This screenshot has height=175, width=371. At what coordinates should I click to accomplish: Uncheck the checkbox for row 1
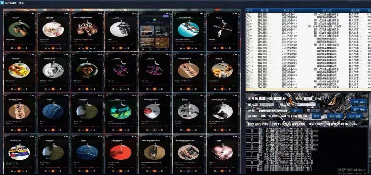[248, 15]
